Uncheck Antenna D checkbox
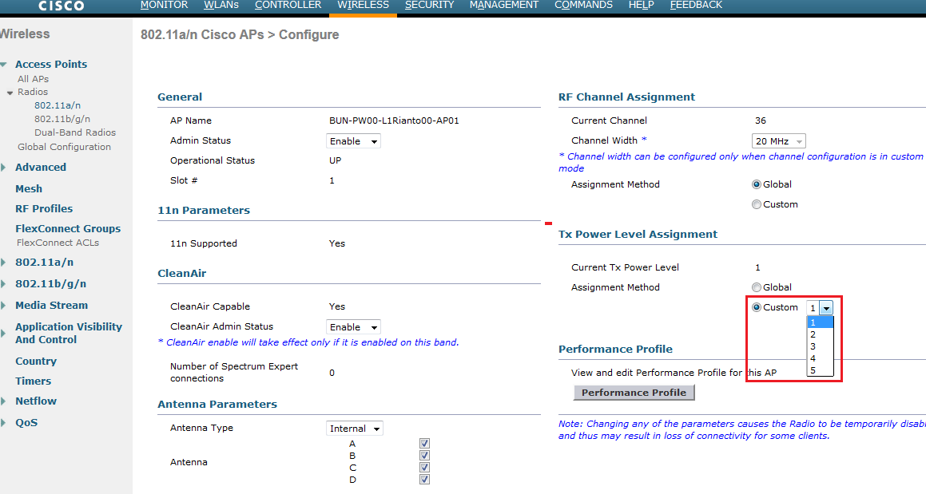The image size is (926, 494). point(424,480)
